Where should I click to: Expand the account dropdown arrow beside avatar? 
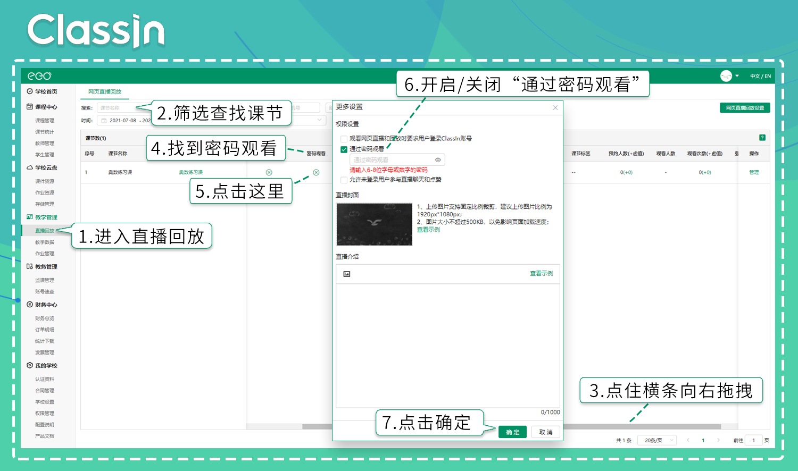737,76
